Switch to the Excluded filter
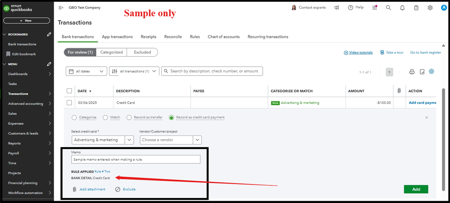This screenshot has height=203, width=450. (142, 52)
